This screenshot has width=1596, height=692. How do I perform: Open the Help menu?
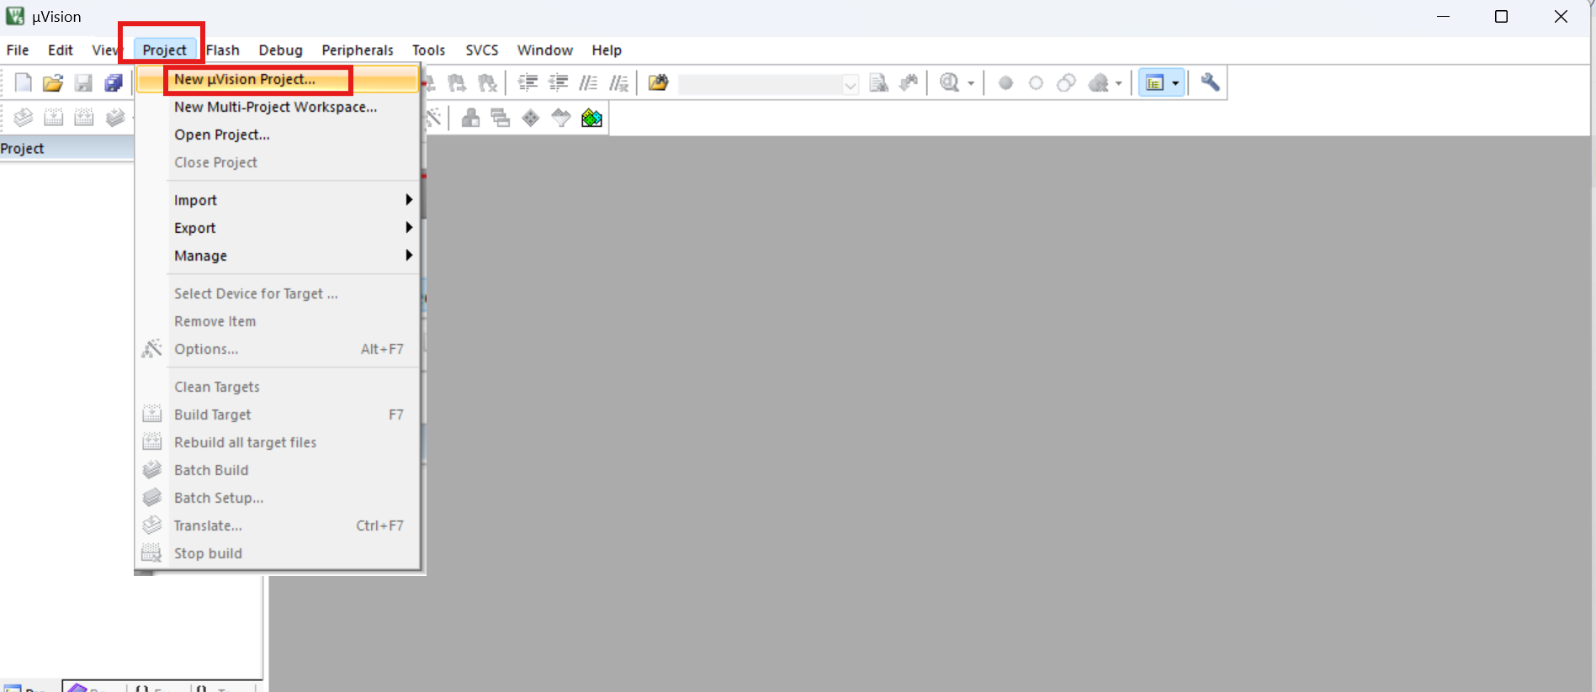click(607, 50)
